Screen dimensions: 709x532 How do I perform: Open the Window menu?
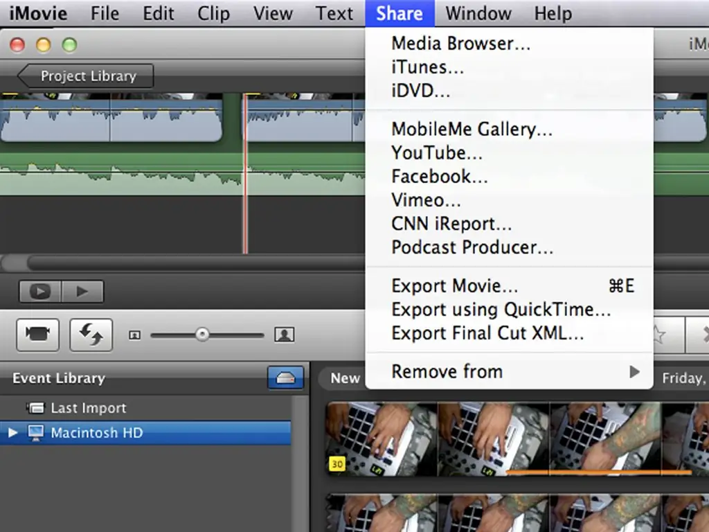pyautogui.click(x=478, y=14)
